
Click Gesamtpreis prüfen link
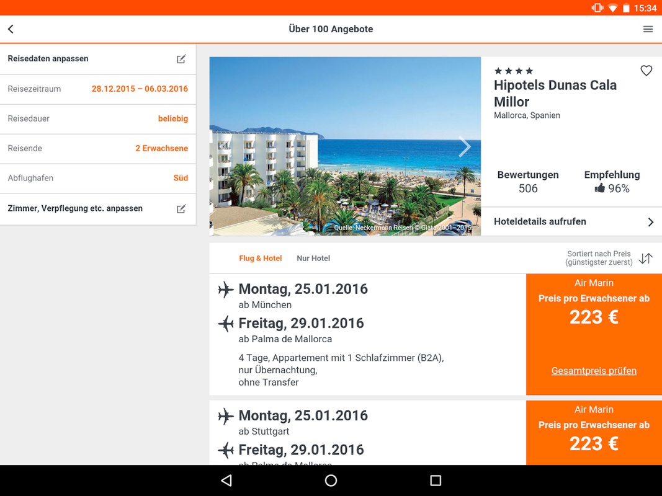[594, 371]
